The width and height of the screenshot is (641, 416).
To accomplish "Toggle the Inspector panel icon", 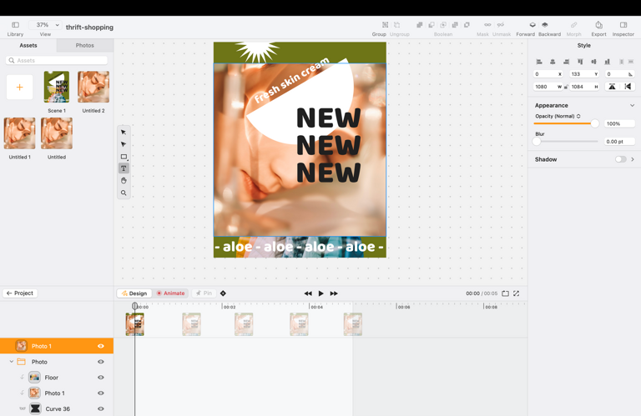I will click(623, 25).
